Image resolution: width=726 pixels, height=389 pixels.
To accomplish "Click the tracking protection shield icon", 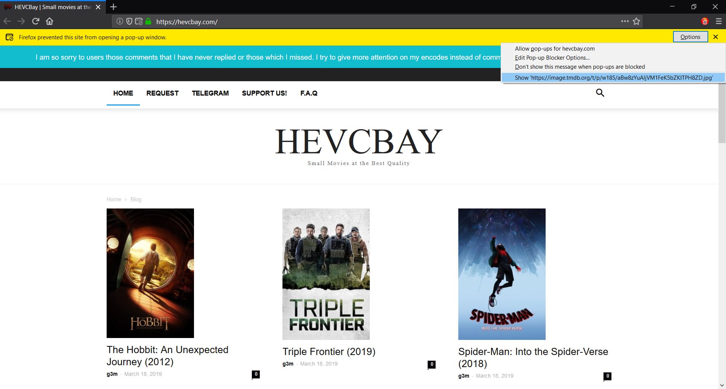I will (x=129, y=22).
